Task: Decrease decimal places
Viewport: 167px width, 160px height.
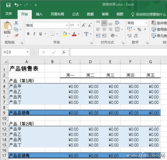Action: point(136,35)
